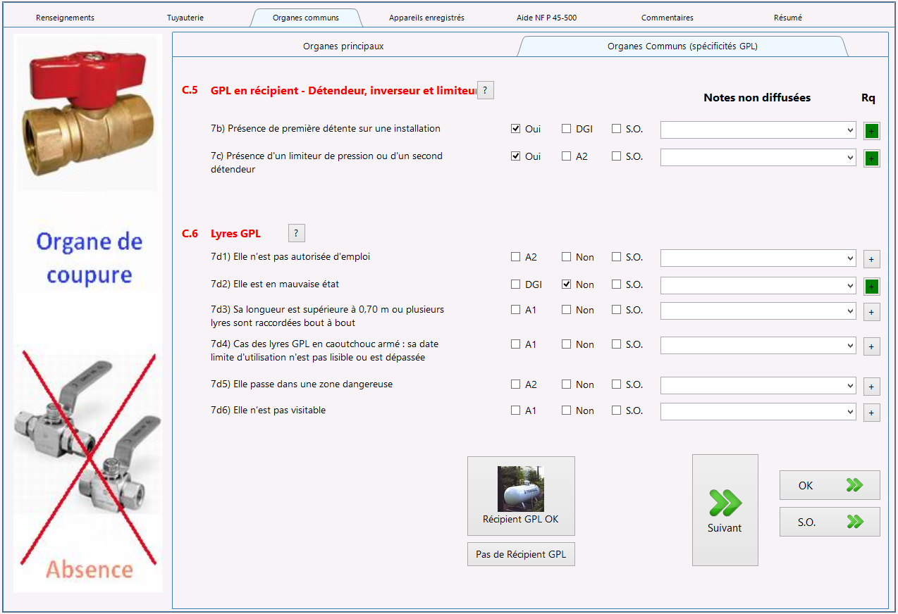Switch to the Tuyauterie tab
The image size is (898, 614).
[185, 18]
